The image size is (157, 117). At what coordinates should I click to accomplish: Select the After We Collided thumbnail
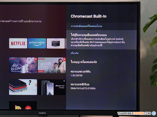pos(23,65)
